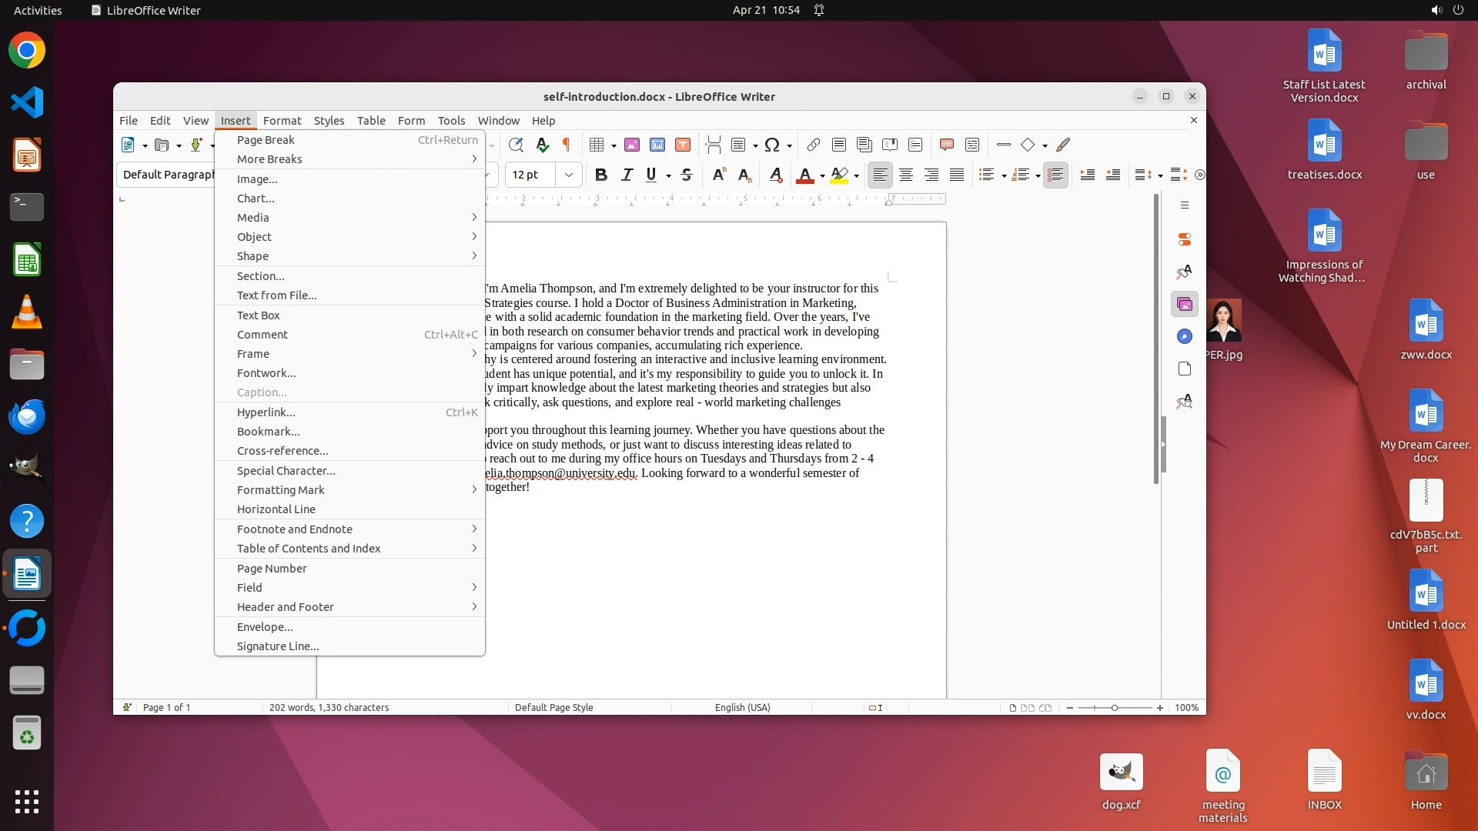This screenshot has height=831, width=1478.
Task: Click Signature Line... in the Insert menu
Action: [x=278, y=646]
